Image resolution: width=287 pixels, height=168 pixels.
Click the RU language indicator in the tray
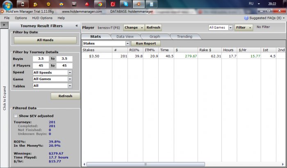[251, 3]
